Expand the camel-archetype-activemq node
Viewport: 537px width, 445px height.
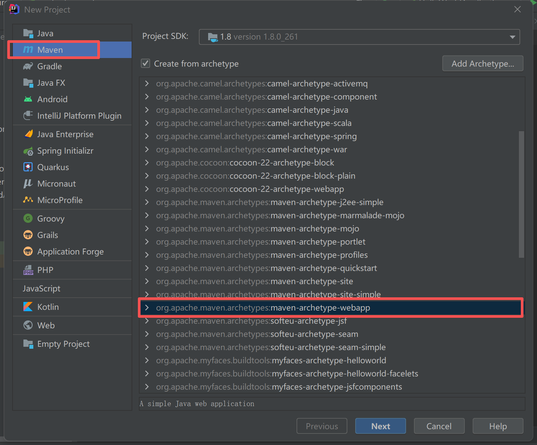tap(147, 83)
